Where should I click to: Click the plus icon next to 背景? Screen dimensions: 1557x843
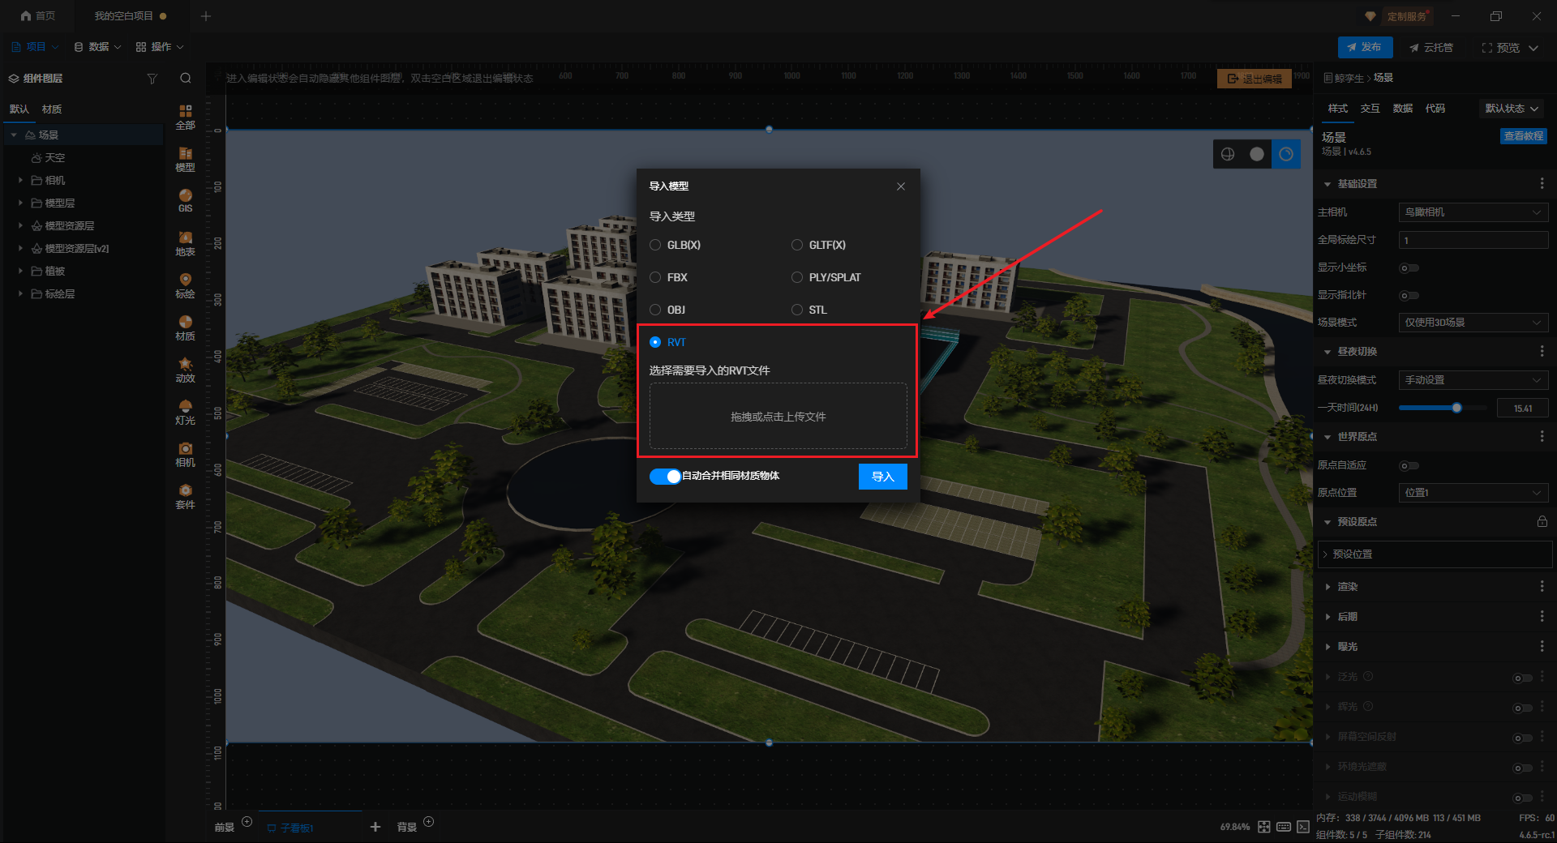pyautogui.click(x=429, y=822)
